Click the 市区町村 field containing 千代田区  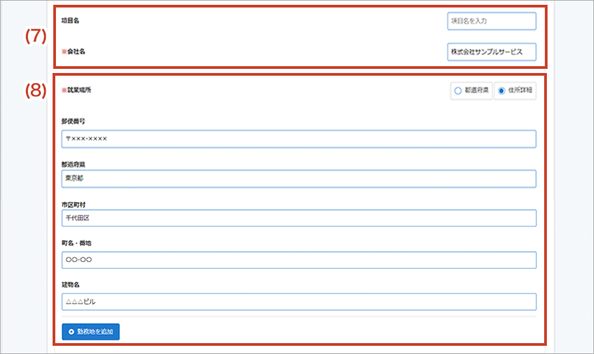298,218
